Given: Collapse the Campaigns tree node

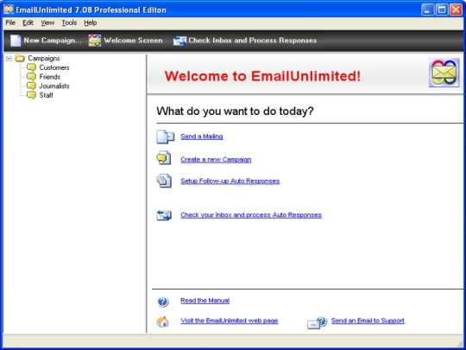Looking at the screenshot, I should 9,59.
